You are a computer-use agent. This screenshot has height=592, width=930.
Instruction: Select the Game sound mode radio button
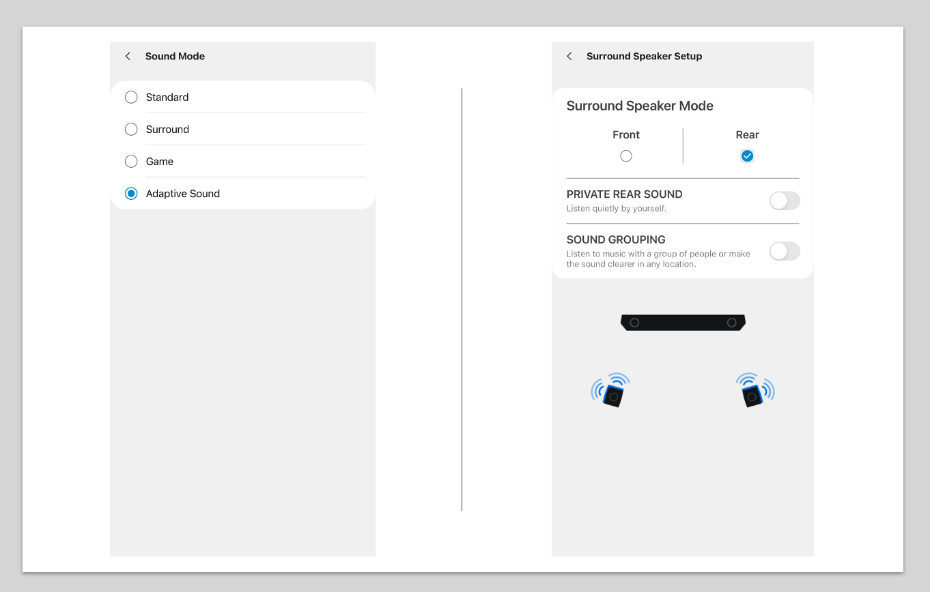pos(131,162)
